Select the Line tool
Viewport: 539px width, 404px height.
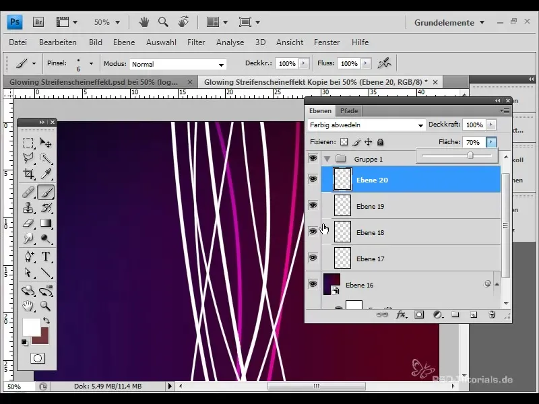tap(45, 273)
